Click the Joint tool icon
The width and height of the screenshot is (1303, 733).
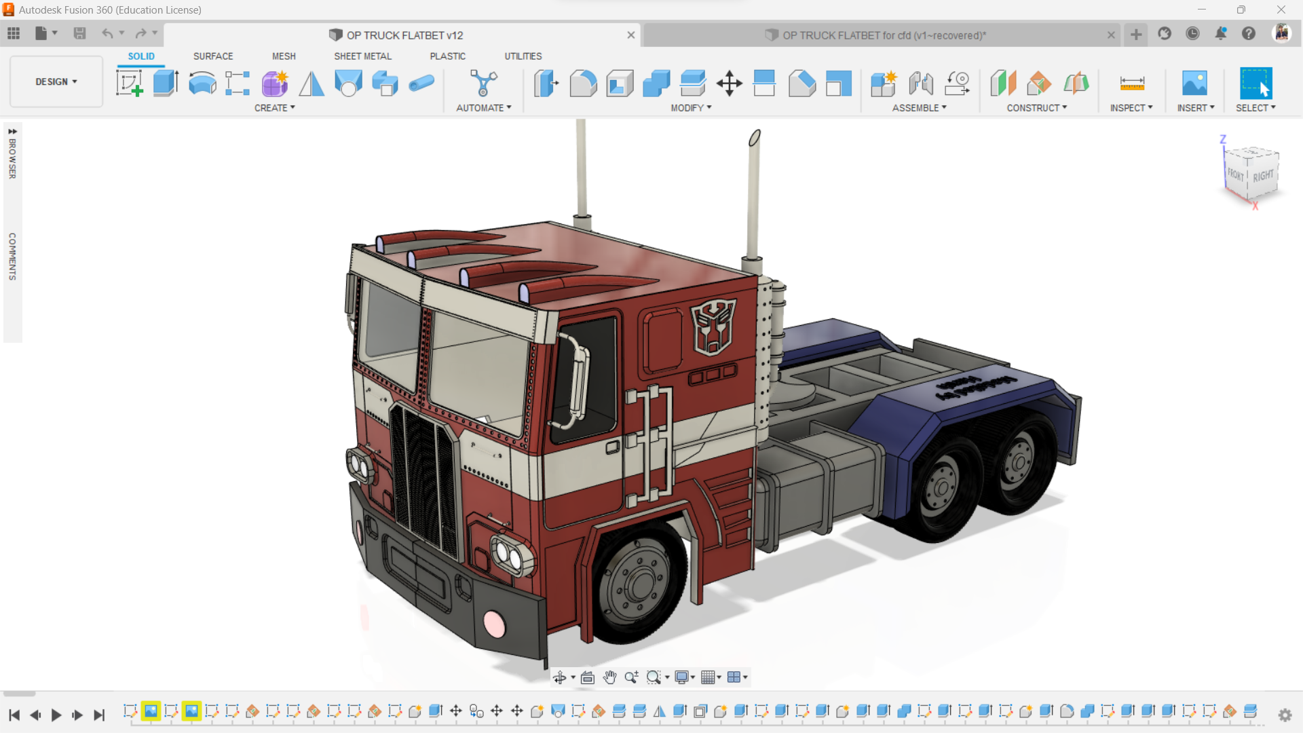tap(921, 83)
